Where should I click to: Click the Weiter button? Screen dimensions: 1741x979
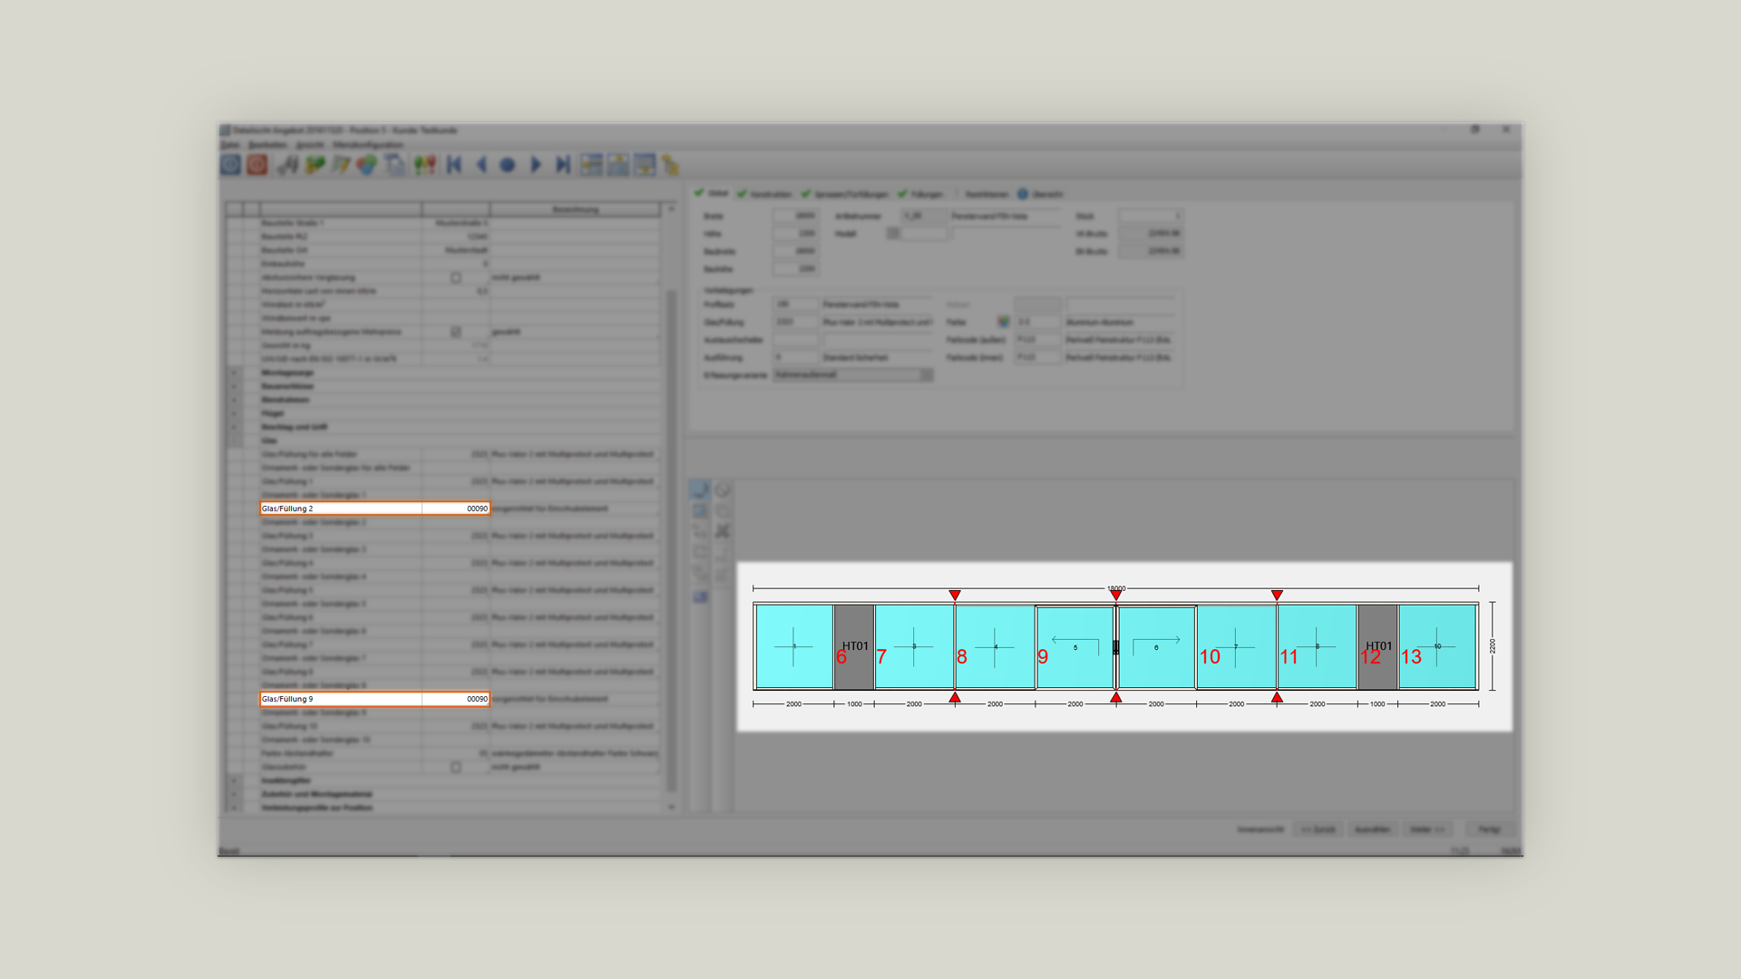tap(1427, 829)
